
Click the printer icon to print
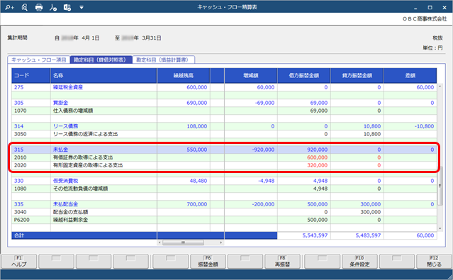point(39,7)
